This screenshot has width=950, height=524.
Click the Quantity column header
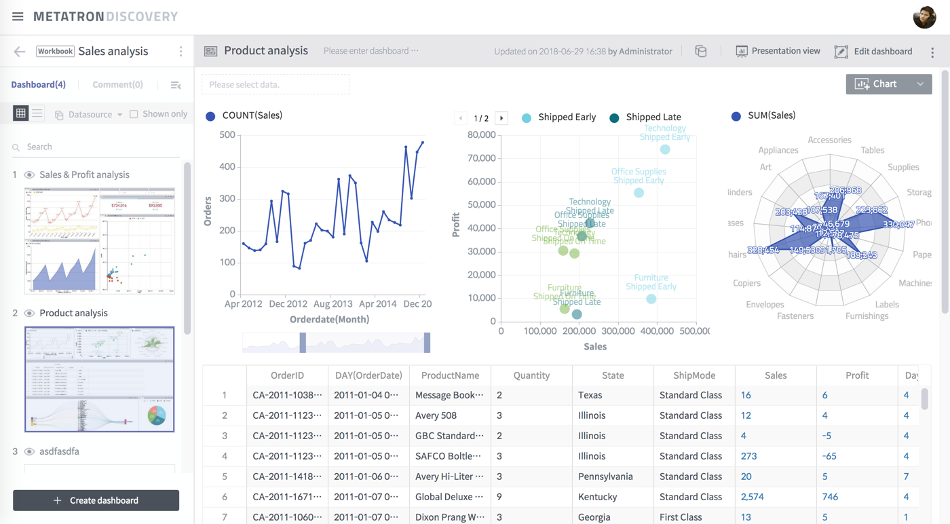pyautogui.click(x=531, y=375)
